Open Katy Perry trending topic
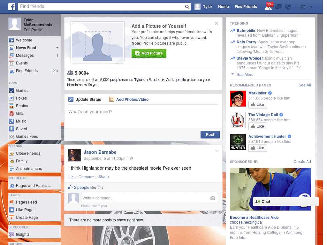Screen dimensions: 327x245 246,42
